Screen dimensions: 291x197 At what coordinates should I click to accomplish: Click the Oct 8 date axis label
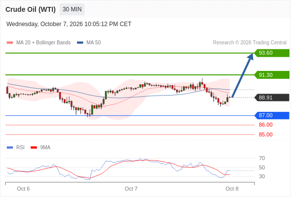[x=232, y=189]
